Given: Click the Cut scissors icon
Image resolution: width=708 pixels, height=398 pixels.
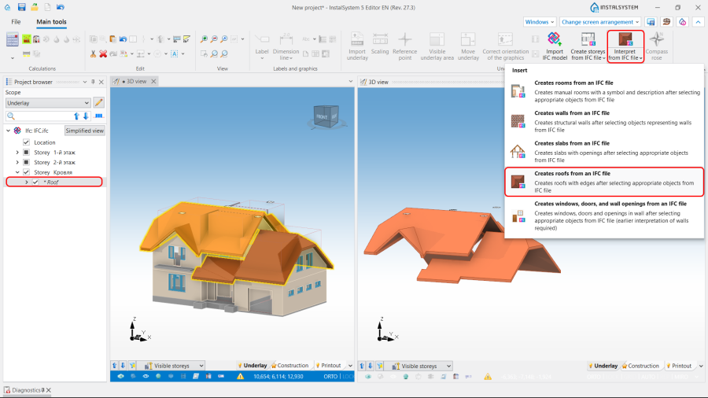Looking at the screenshot, I should pos(93,53).
